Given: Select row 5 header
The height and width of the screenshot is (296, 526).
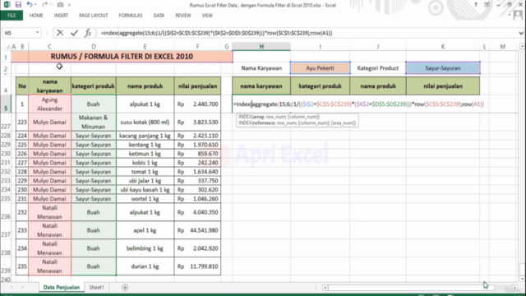Looking at the screenshot, I should click(6, 104).
